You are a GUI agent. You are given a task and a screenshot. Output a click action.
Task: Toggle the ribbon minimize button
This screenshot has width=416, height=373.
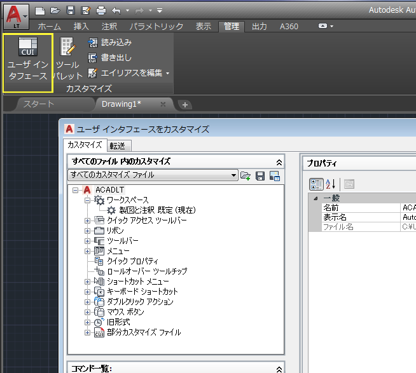tap(322, 26)
